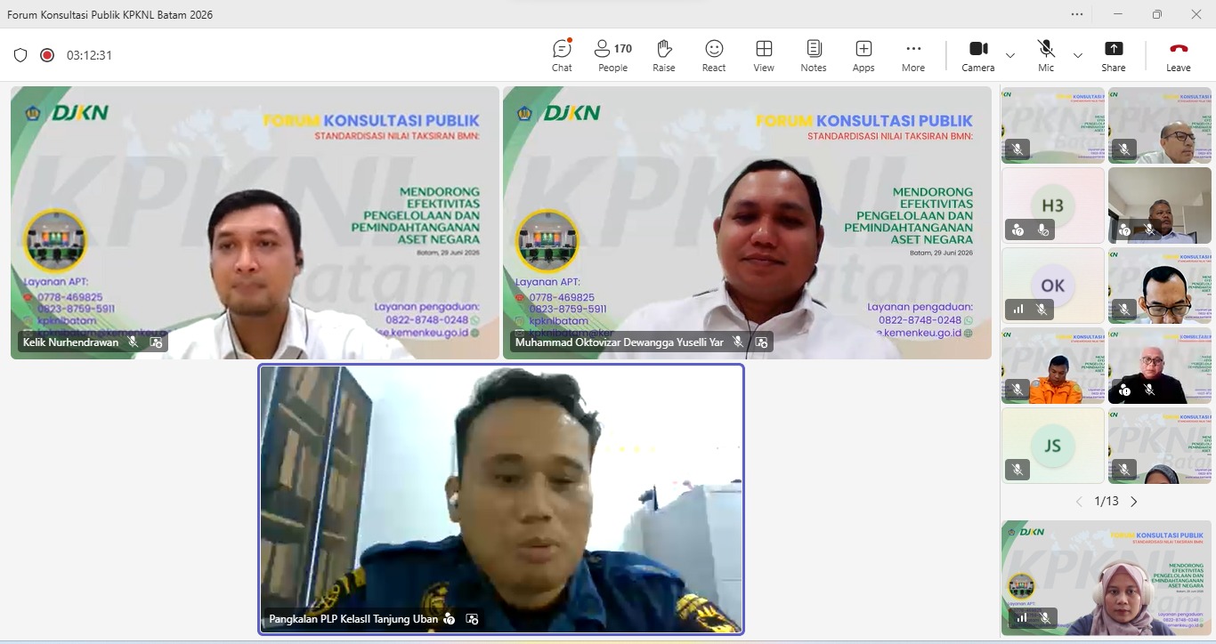Click the muted mic icon on OK tile

pyautogui.click(x=1041, y=310)
